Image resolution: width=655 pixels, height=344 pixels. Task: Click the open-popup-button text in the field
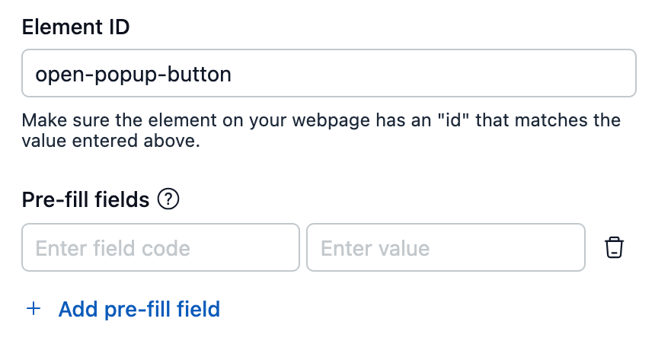pos(133,75)
